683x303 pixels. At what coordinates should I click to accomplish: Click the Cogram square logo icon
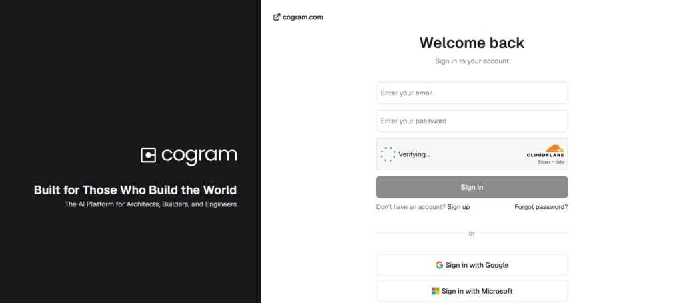click(x=148, y=156)
